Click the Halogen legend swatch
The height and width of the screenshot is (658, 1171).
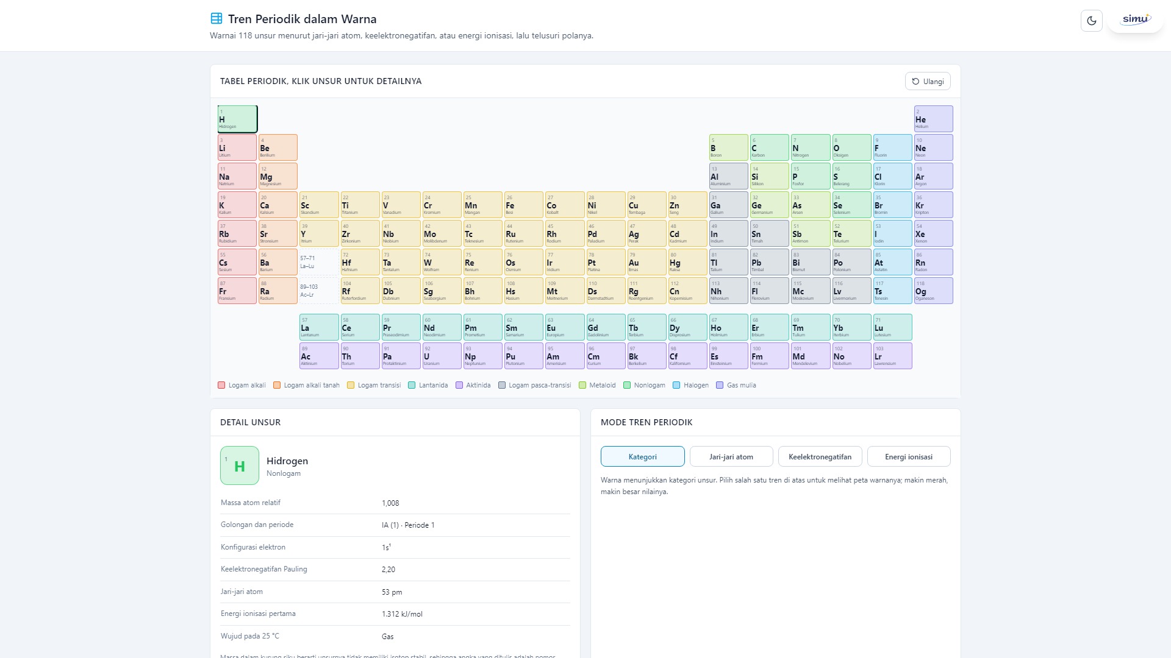tap(676, 385)
